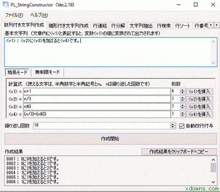Image resolution: width=220 pixels, height=192 pixels.
Task: Click the <v4>を挿入 button
Action: pos(200,114)
